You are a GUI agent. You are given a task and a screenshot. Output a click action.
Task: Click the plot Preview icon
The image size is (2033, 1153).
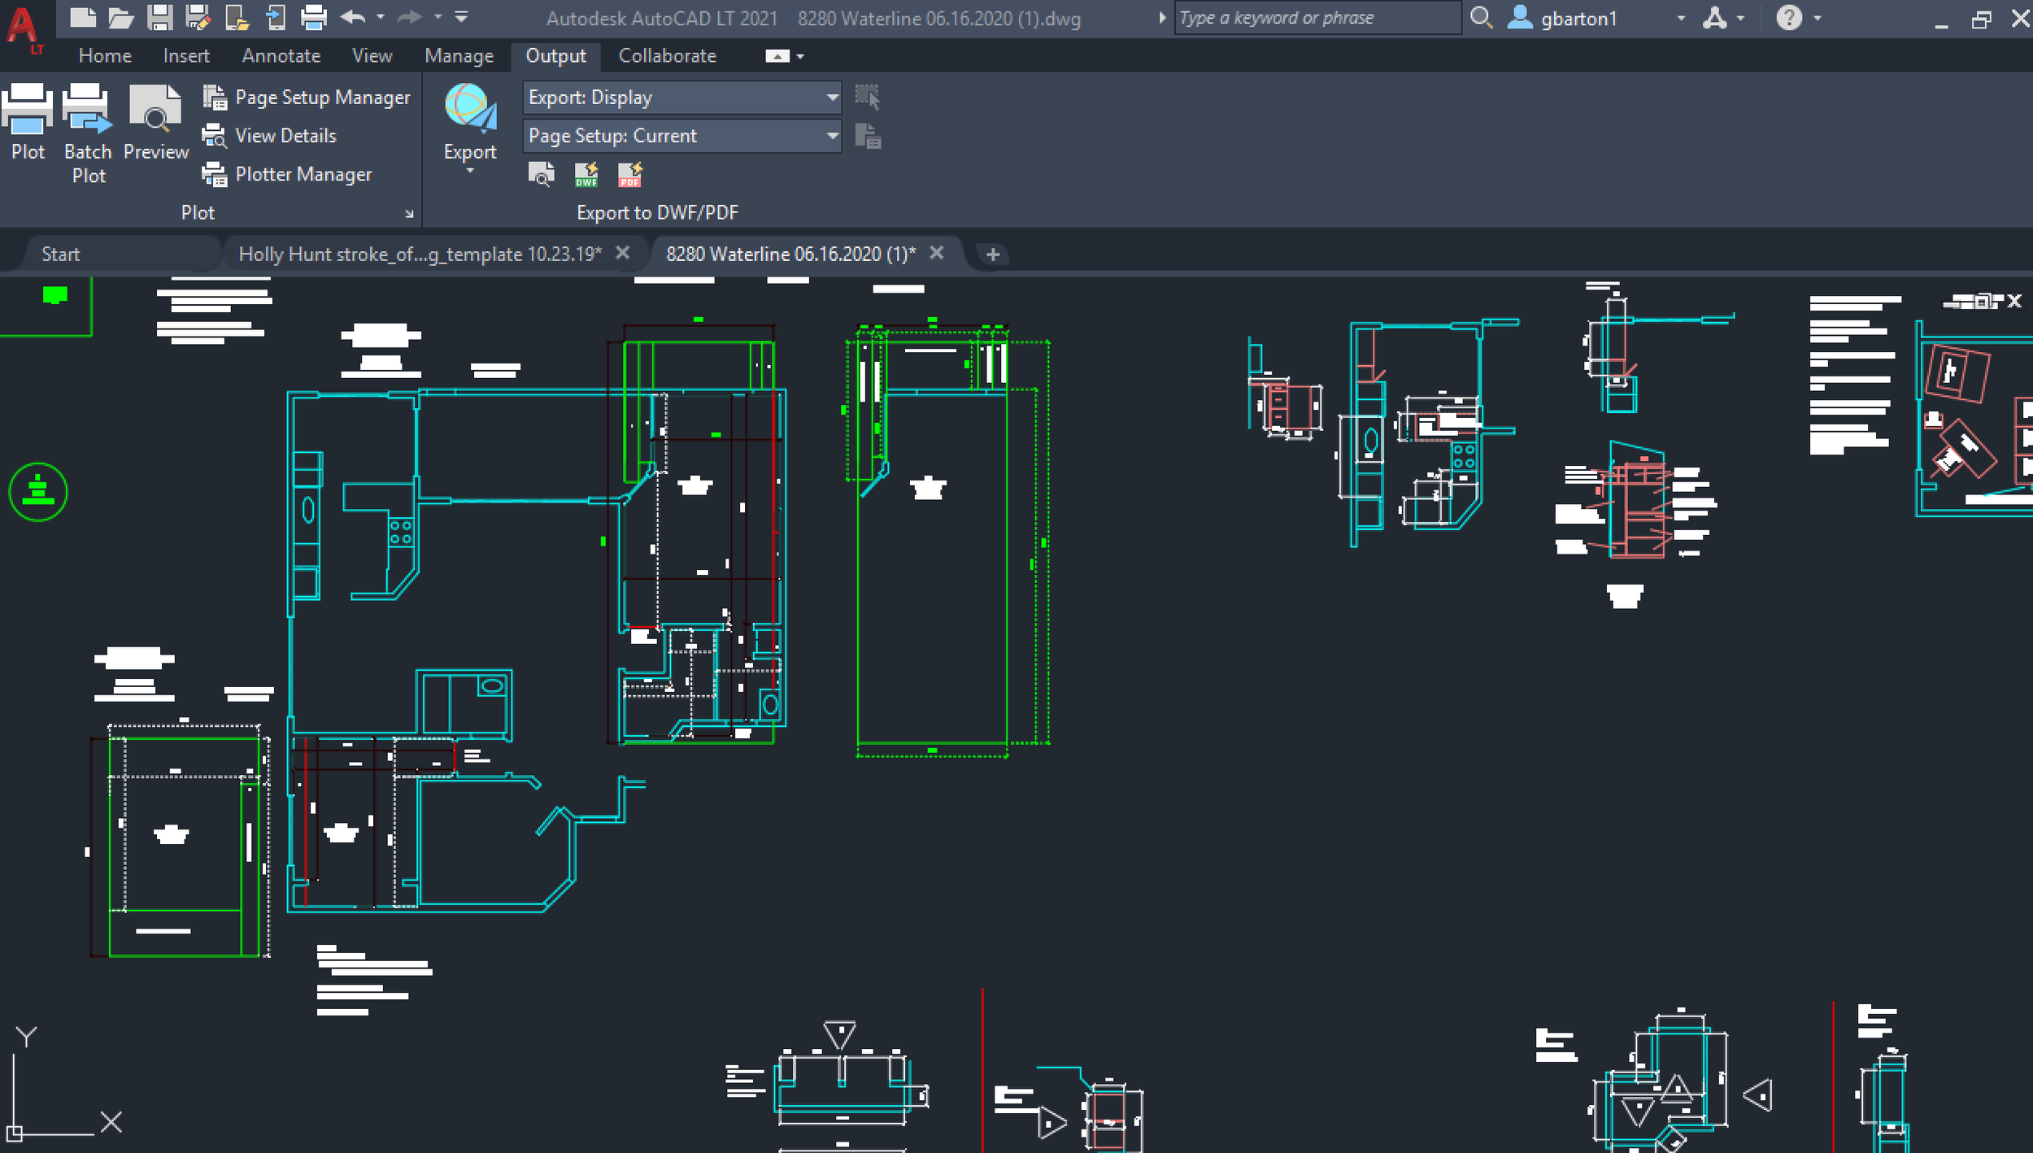(x=155, y=110)
